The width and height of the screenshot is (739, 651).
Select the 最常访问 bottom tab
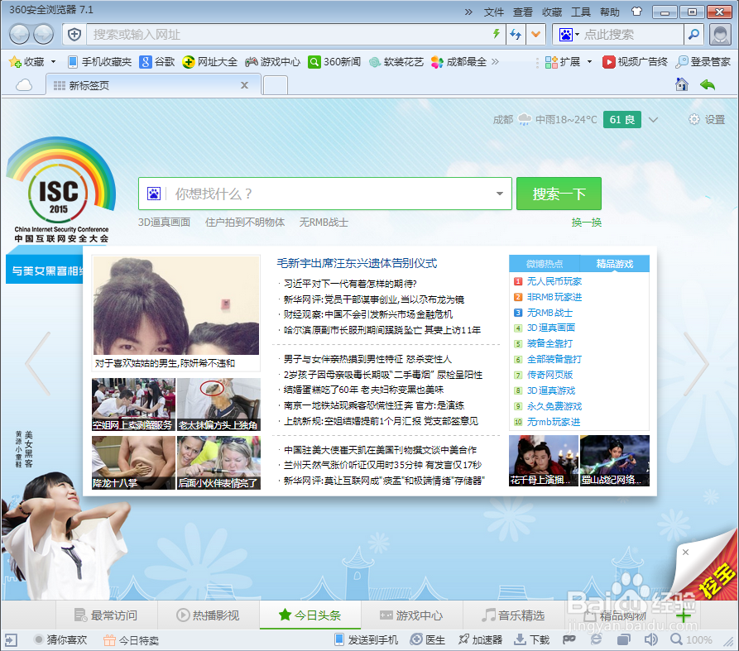click(106, 615)
